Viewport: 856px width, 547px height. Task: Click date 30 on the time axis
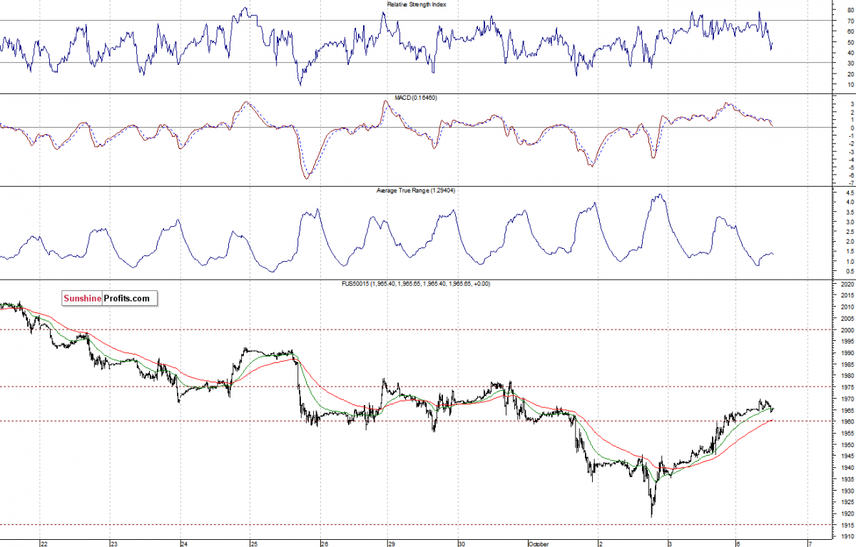pos(462,543)
